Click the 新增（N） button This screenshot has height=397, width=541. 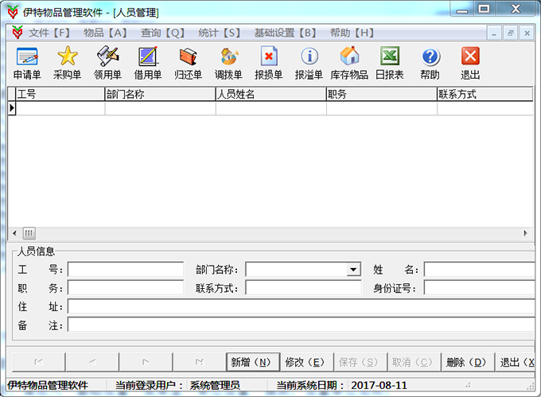[x=252, y=362]
